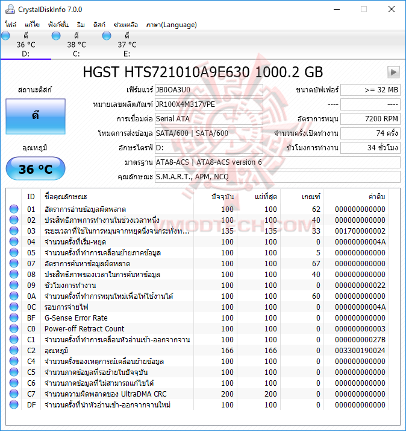Screen dimensions: 406x431
Task: Open the ธีม (Theme) menu
Action: click(81, 25)
